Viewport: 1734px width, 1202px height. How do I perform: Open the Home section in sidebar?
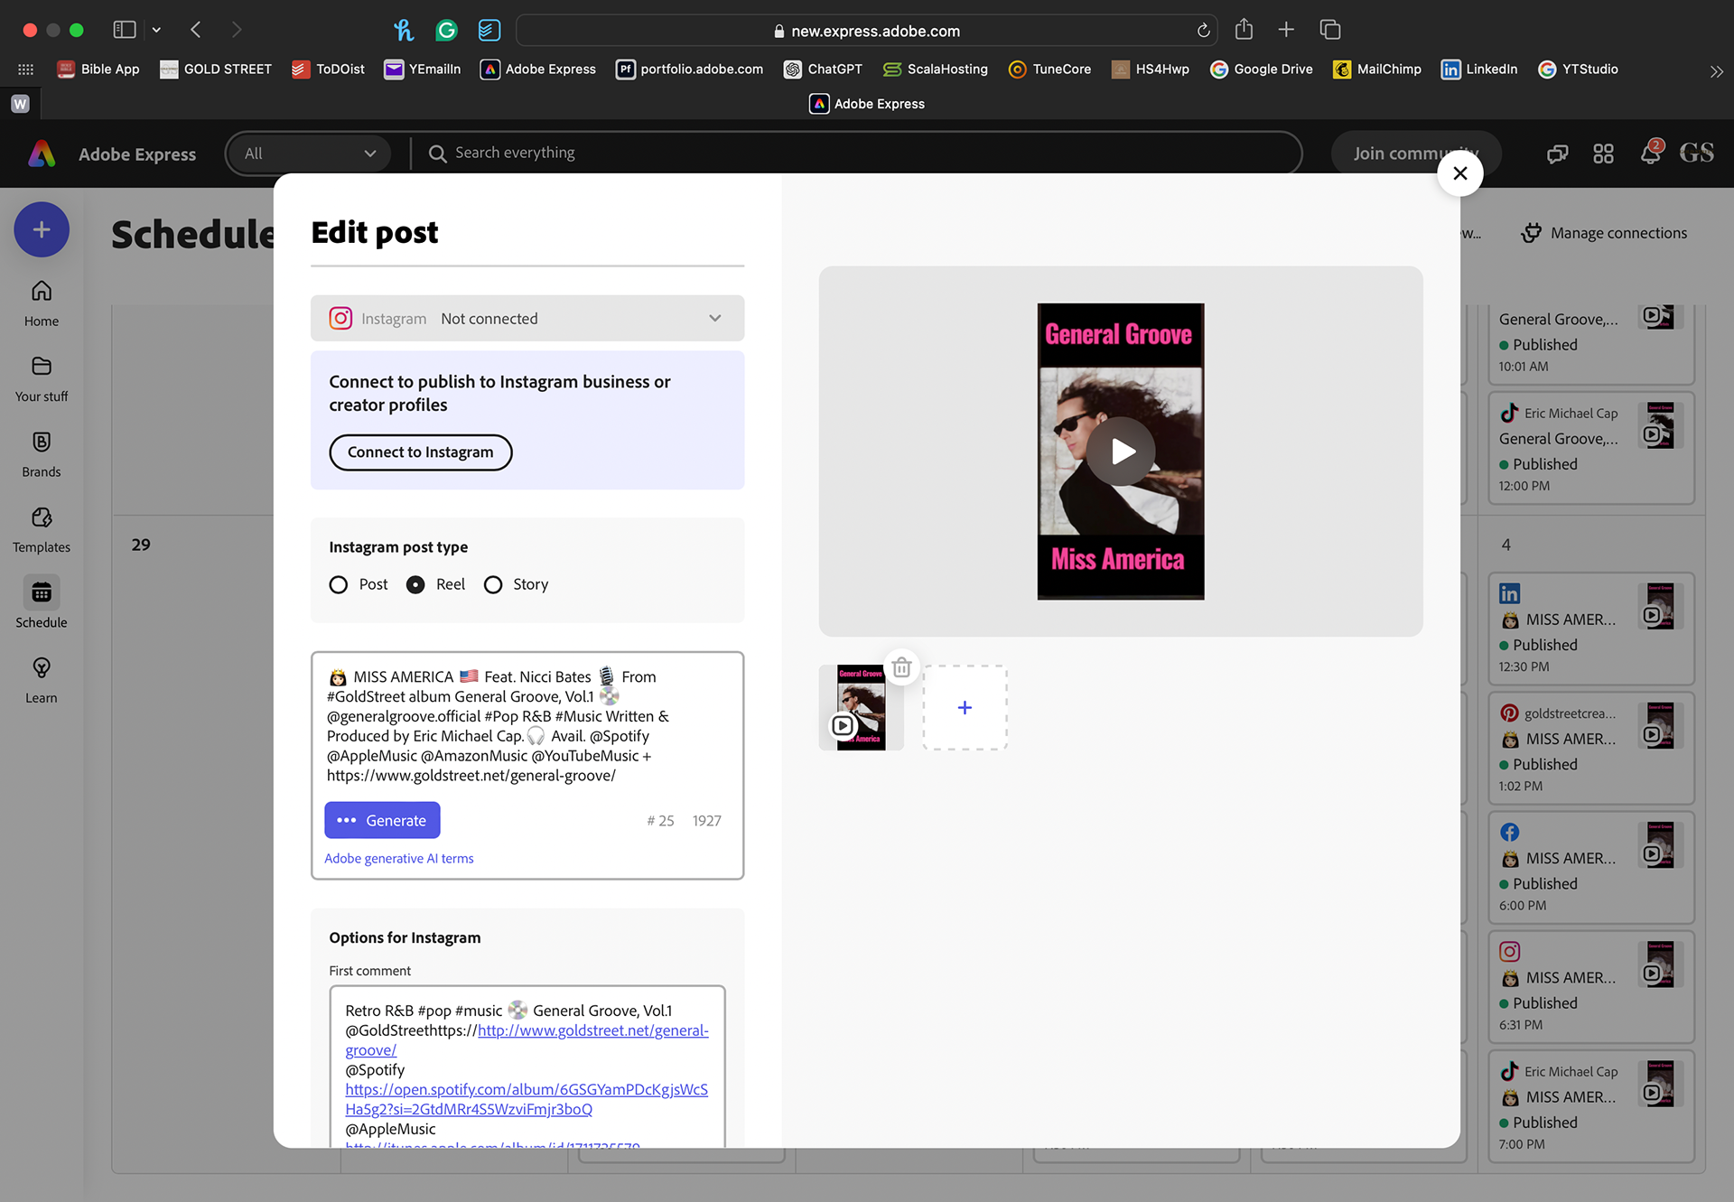[x=42, y=304]
